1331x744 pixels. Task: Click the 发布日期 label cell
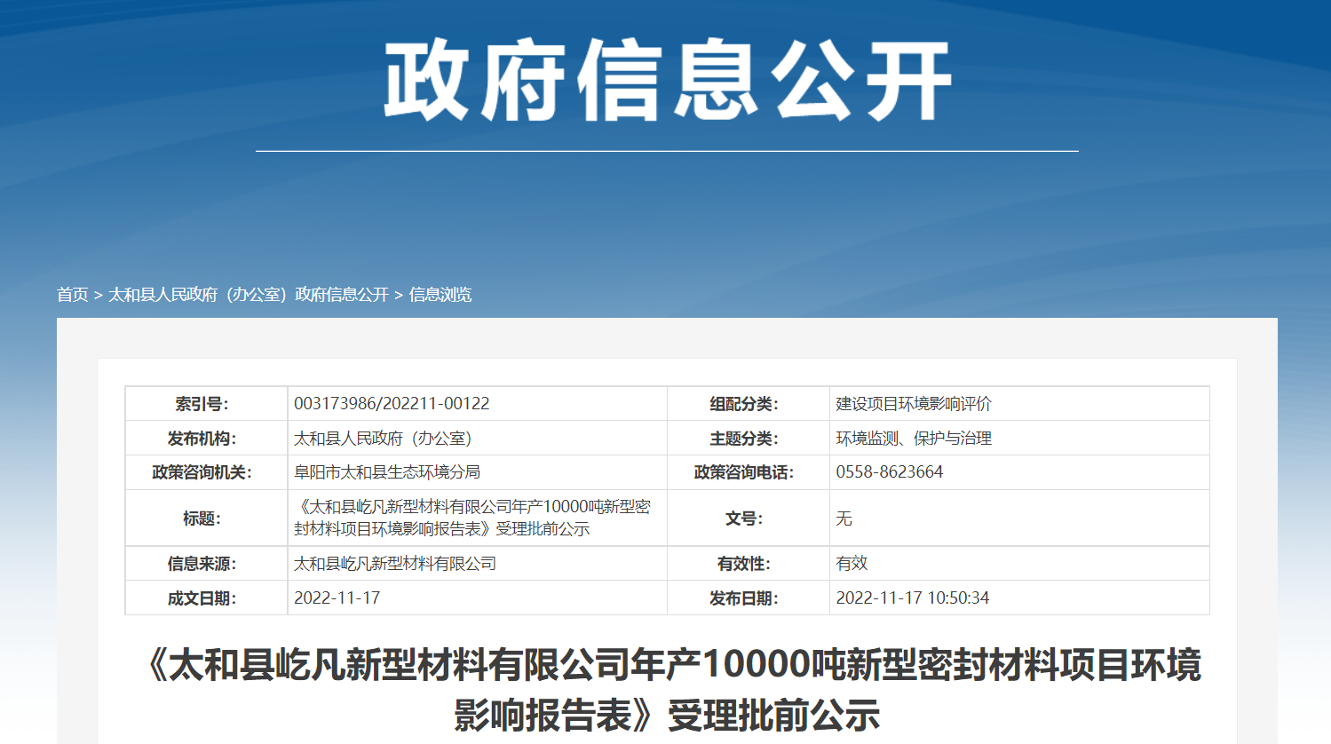click(x=749, y=598)
